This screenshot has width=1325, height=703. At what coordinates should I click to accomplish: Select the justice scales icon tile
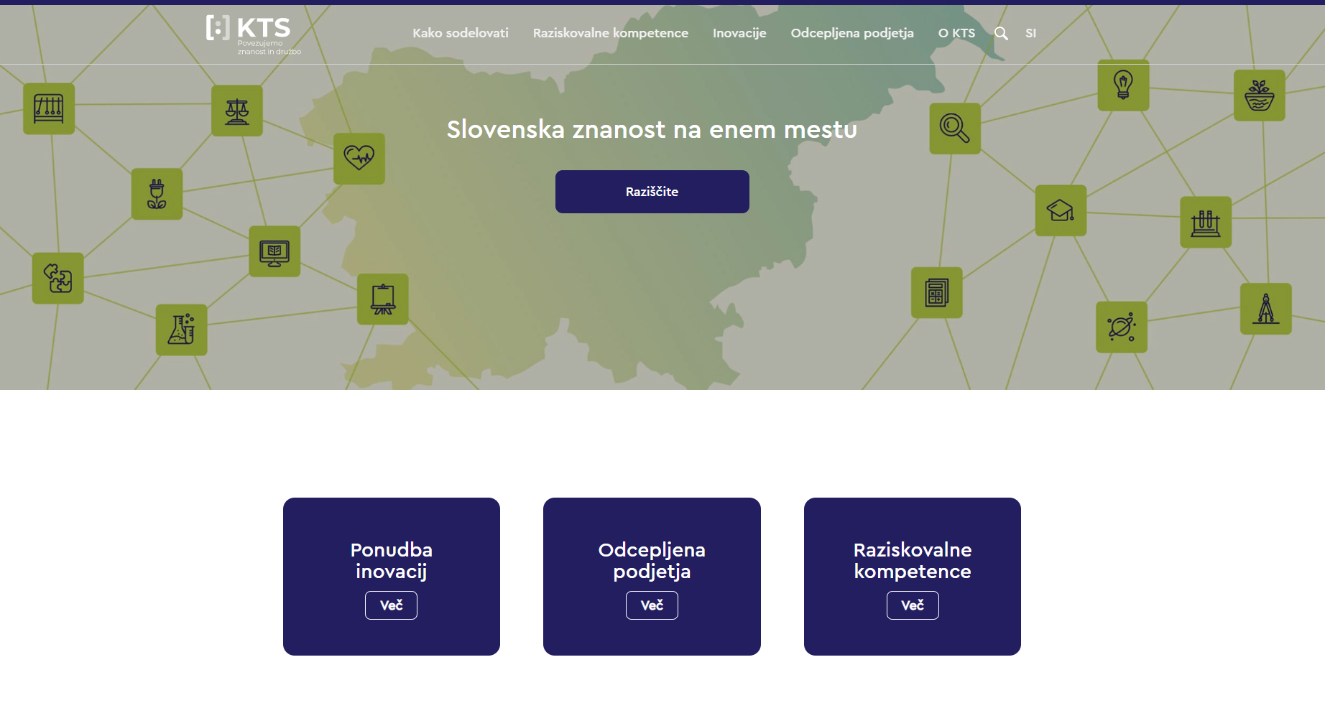click(x=237, y=111)
